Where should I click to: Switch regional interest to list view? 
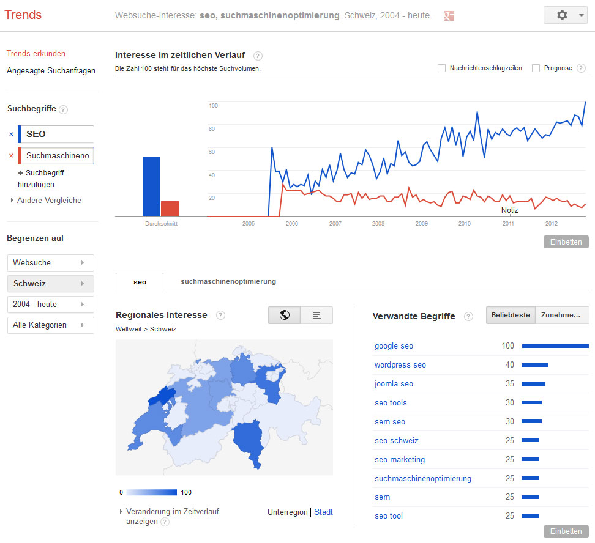tap(316, 315)
